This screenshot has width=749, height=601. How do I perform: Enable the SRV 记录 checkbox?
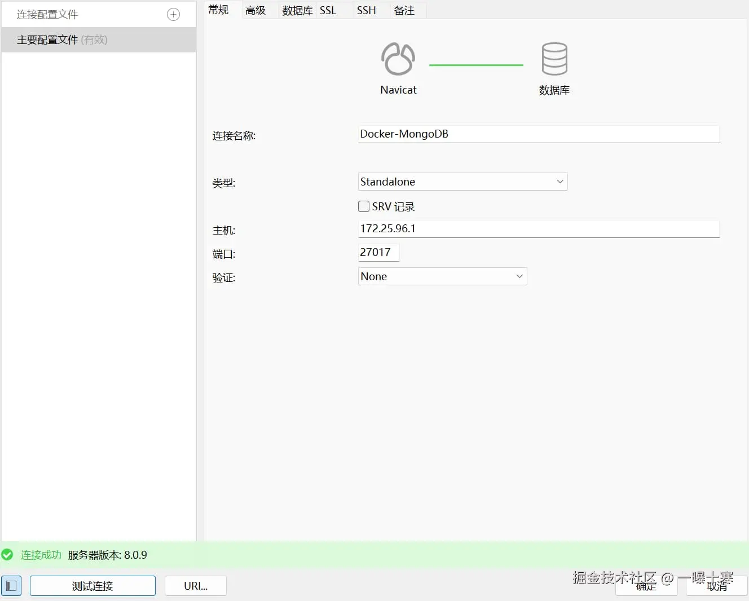pos(364,206)
